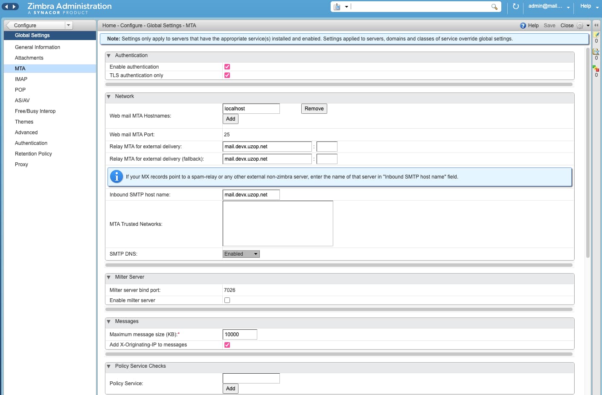Click Relay MTA external delivery port field
Image resolution: width=602 pixels, height=395 pixels.
(327, 147)
